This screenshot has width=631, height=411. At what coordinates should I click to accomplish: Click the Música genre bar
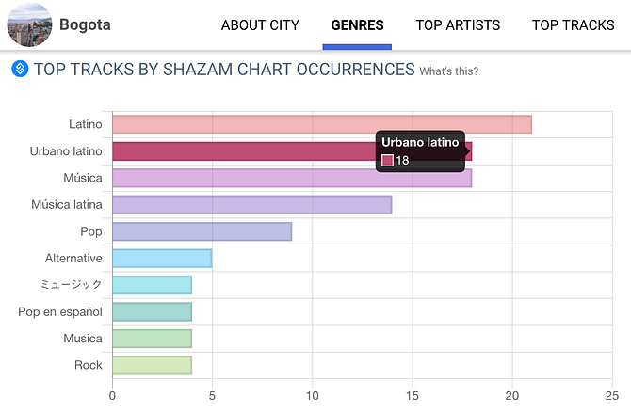[x=291, y=178]
